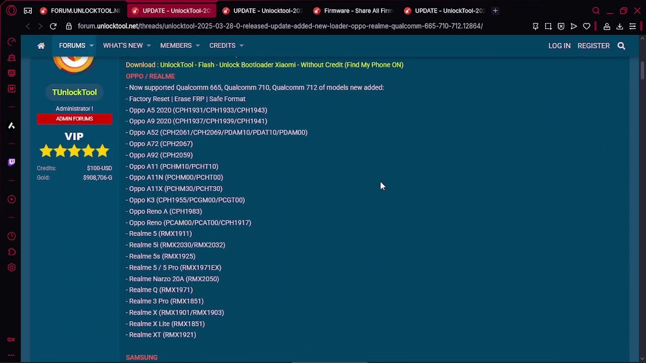
Task: Open GX Cleaner in the sidebar
Action: click(x=11, y=58)
